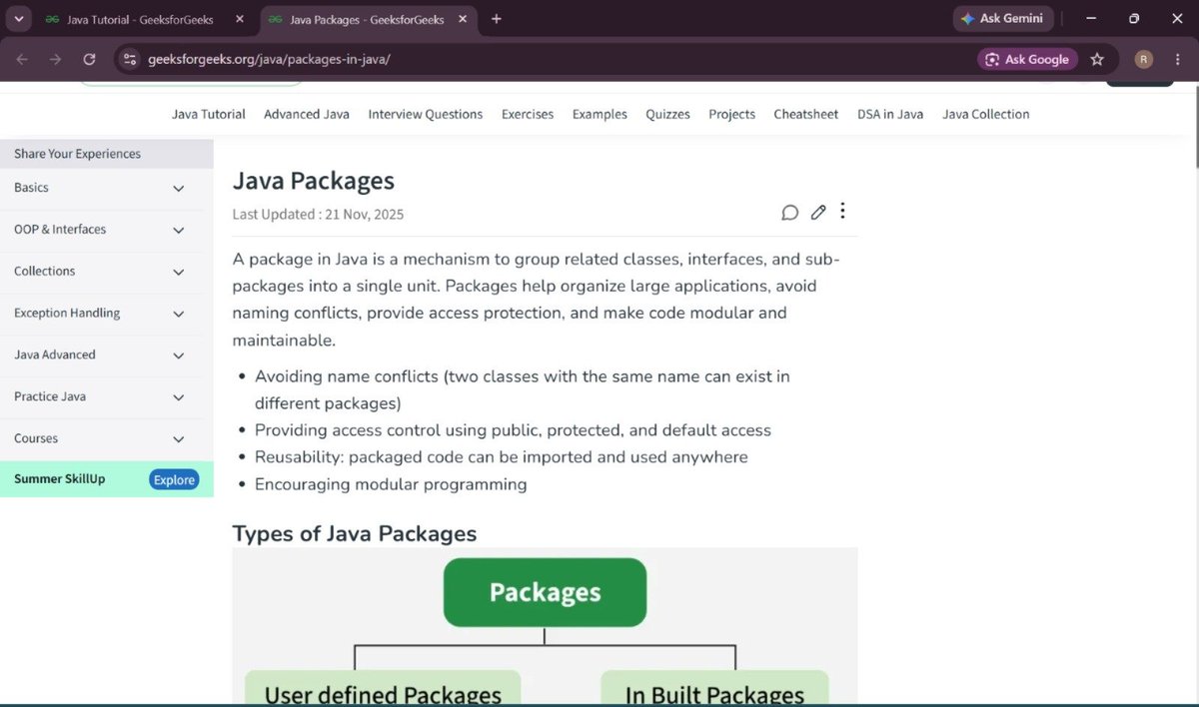Open Java Collection in navigation
1199x707 pixels.
pos(986,114)
